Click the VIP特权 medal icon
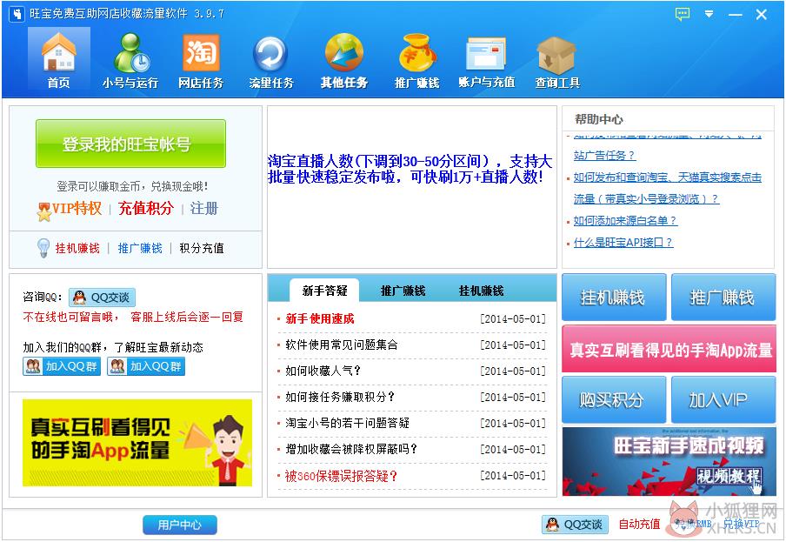786x542 pixels. click(44, 211)
